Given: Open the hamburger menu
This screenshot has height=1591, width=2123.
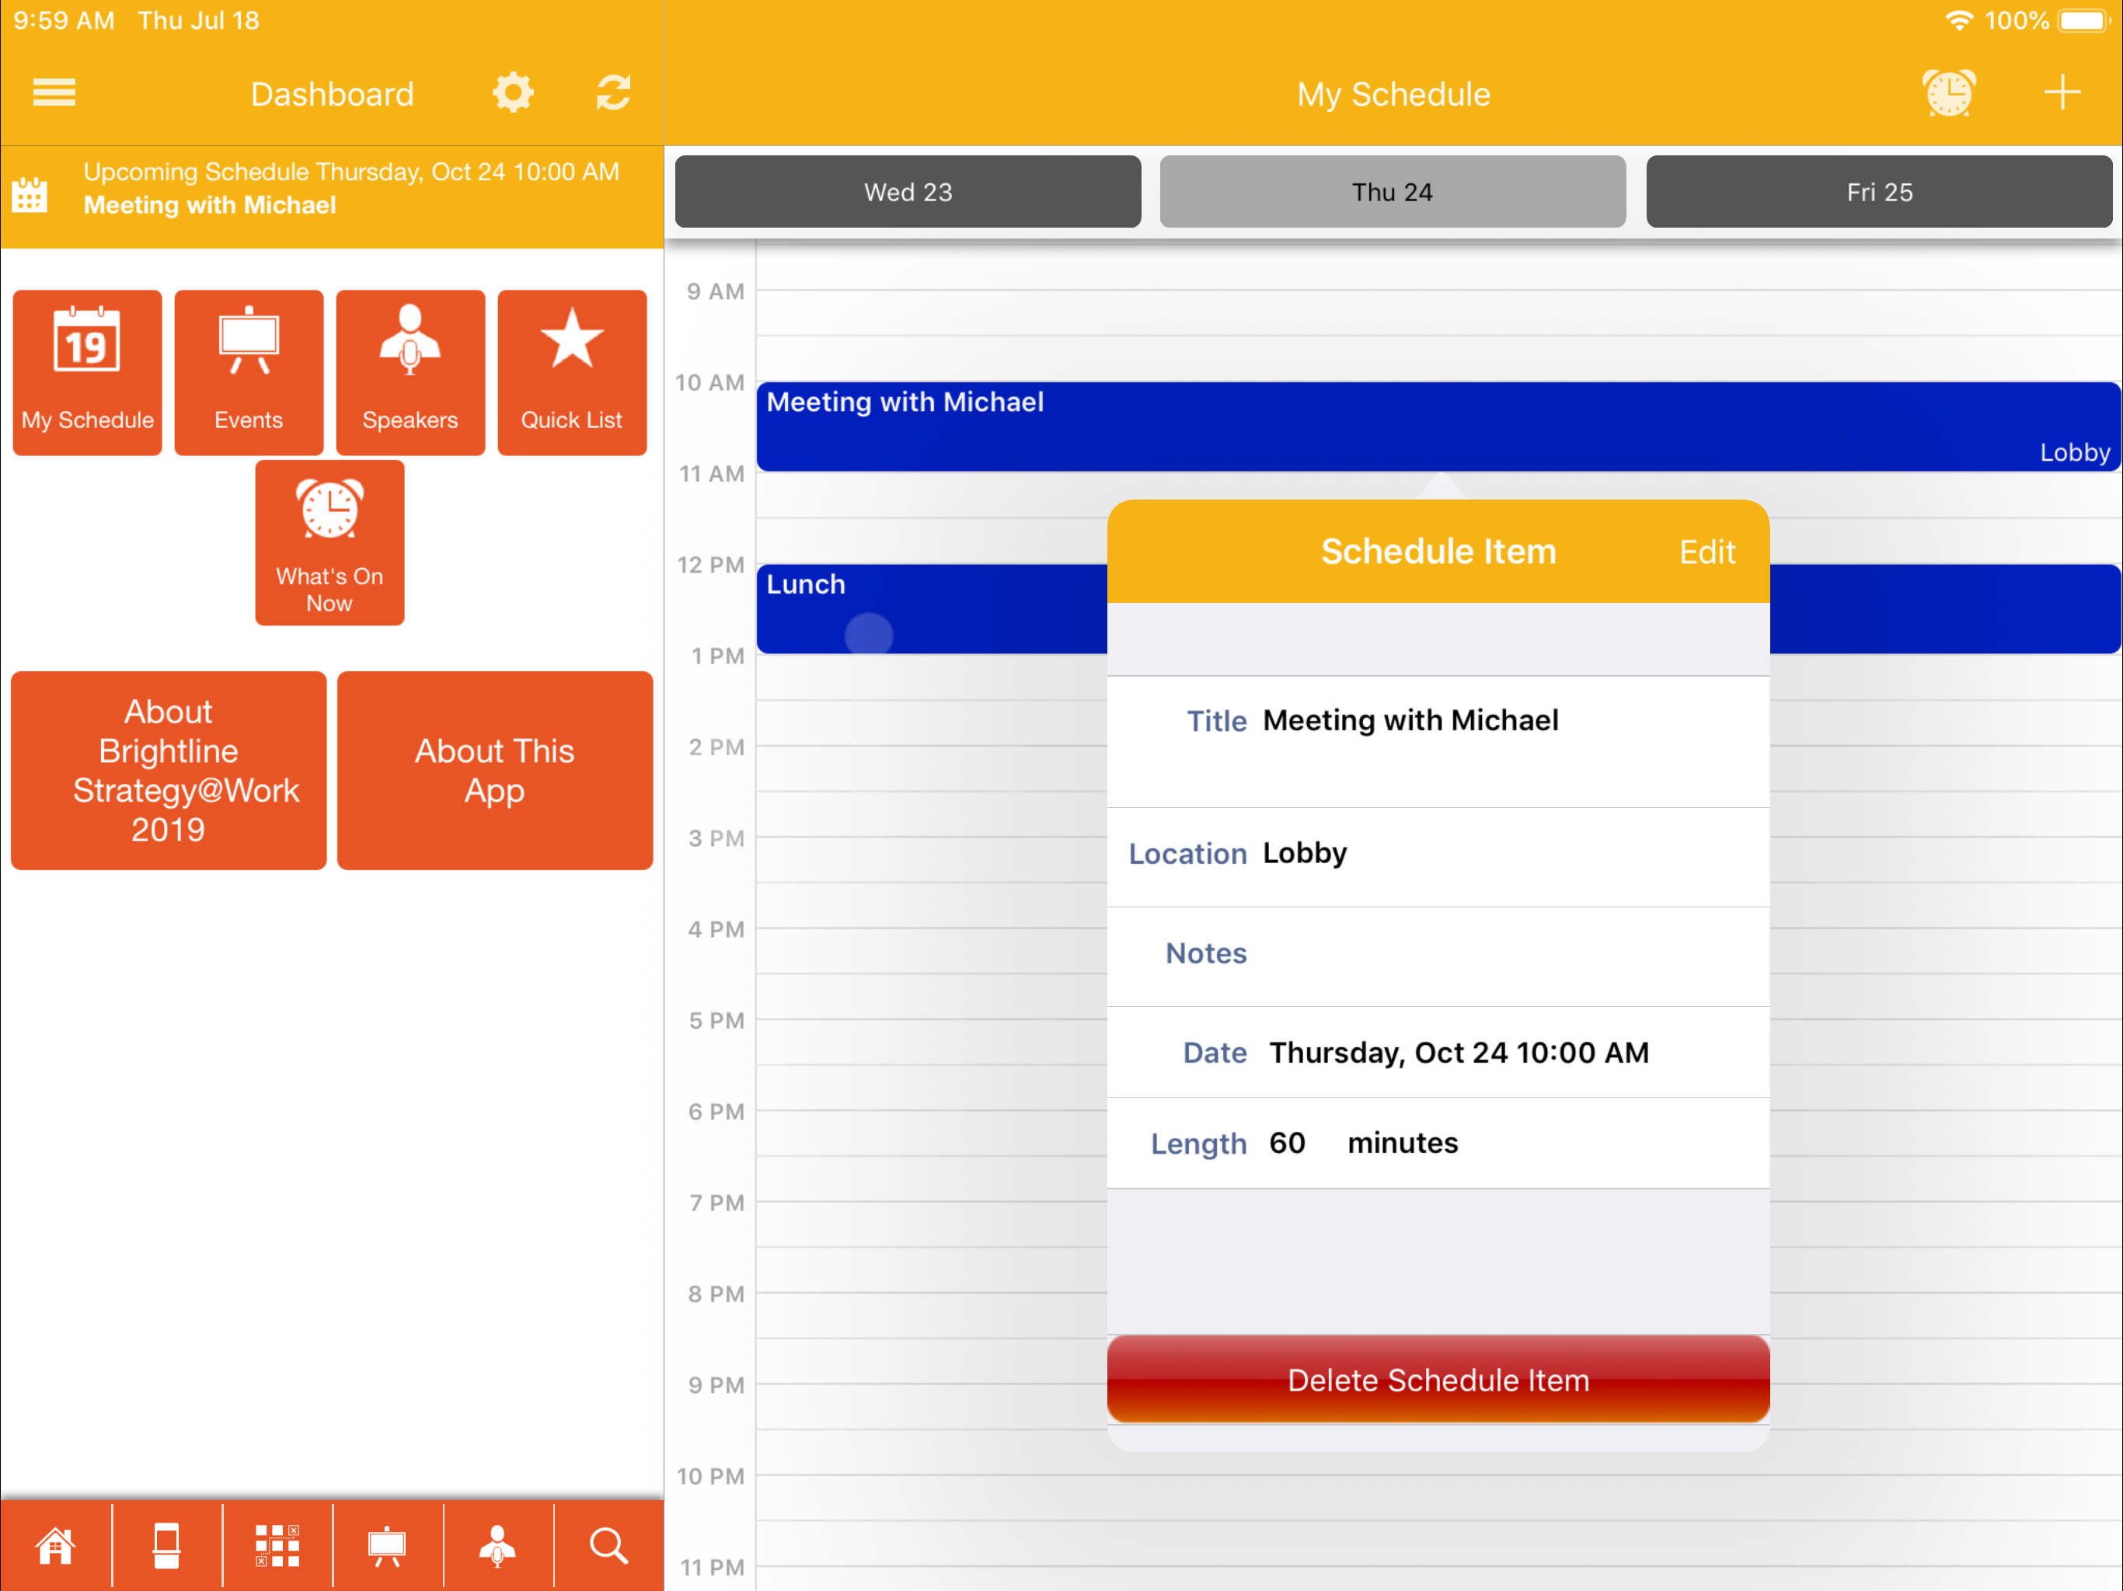Looking at the screenshot, I should (54, 93).
